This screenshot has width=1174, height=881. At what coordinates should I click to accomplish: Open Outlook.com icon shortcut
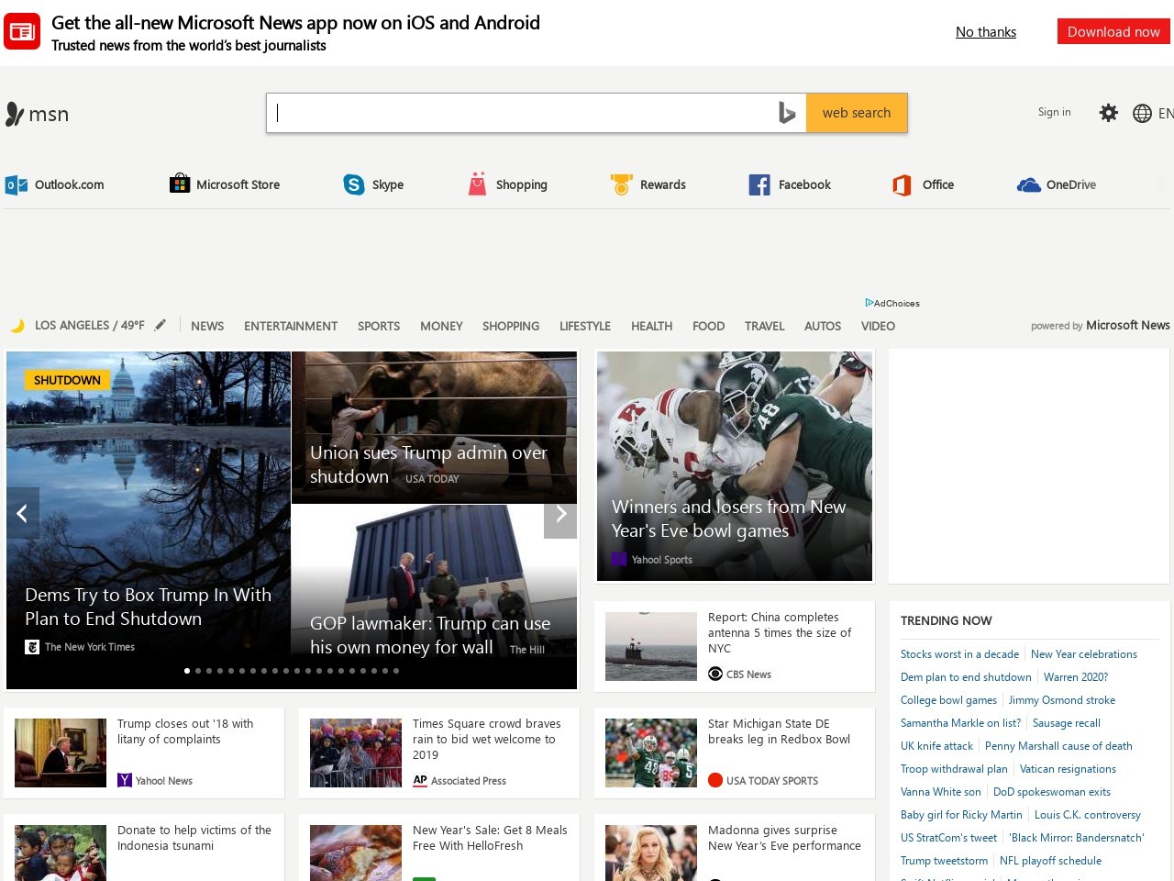click(x=17, y=184)
